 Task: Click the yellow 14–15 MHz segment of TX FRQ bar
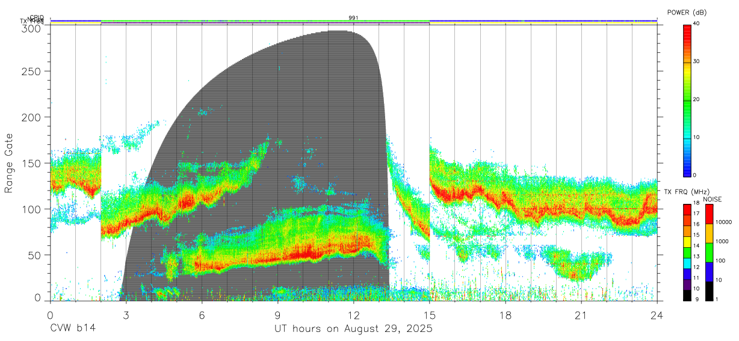tap(687, 242)
